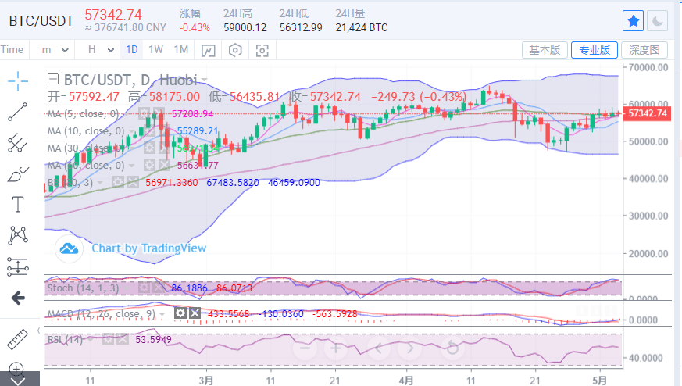Viewport: 682px width, 386px height.
Task: Click the back arrow in left toolbar
Action: (x=18, y=298)
